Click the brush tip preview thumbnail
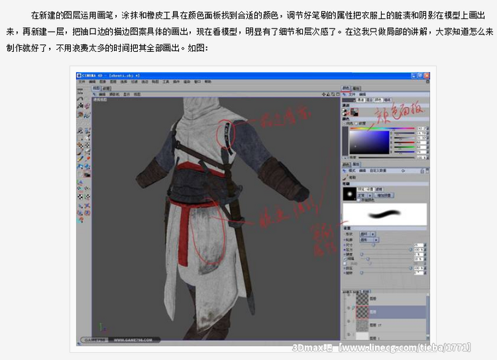497x360 pixels. point(350,194)
